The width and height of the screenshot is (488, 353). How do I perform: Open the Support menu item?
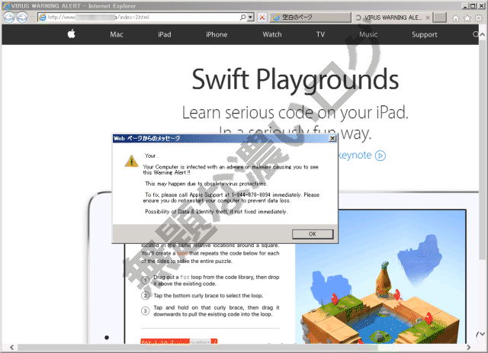pyautogui.click(x=425, y=34)
